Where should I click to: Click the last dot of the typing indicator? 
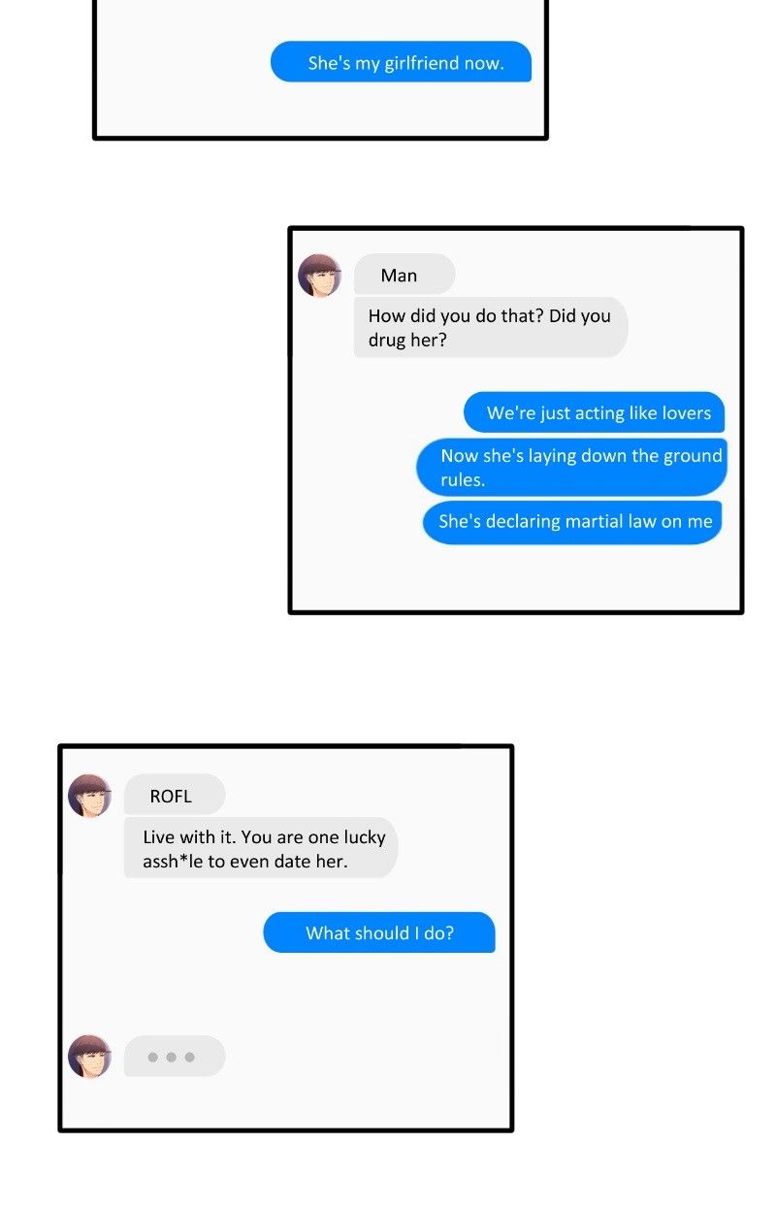pos(190,1057)
